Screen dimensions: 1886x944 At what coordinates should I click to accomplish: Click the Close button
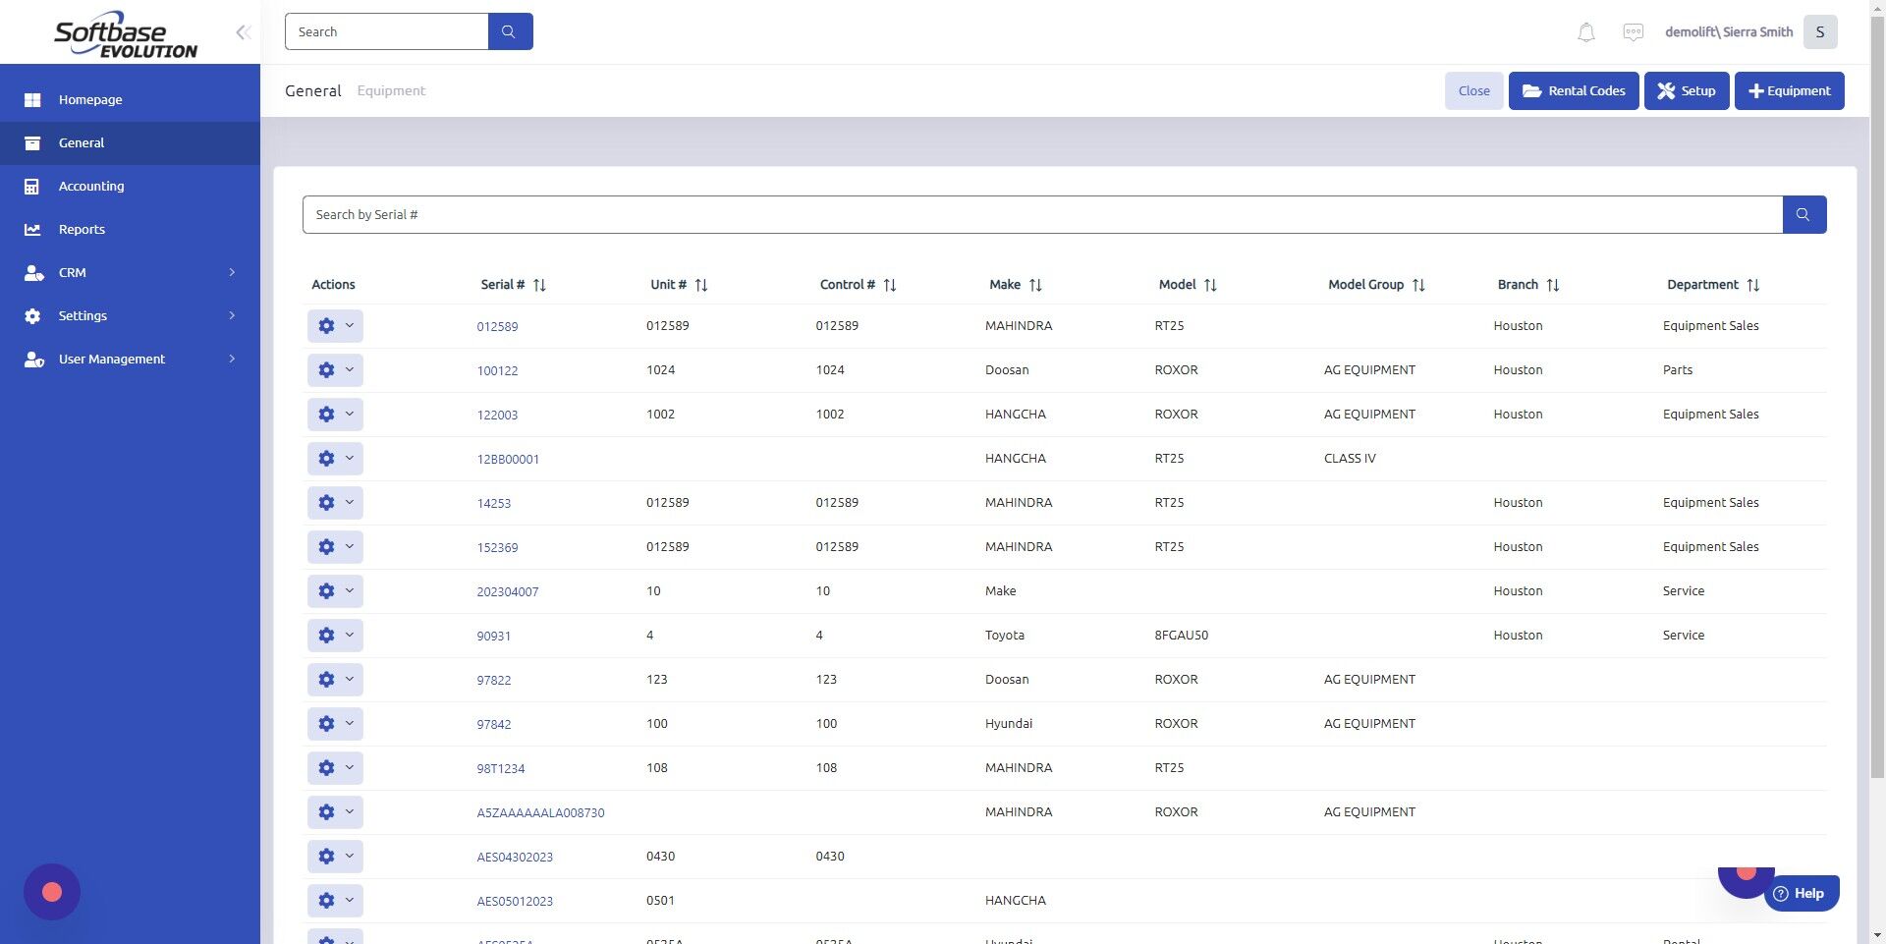[1473, 90]
